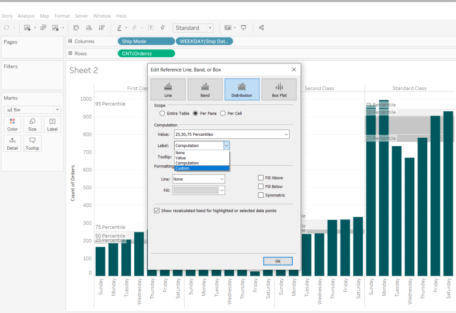Open Presentation Mode from the toolbar
This screenshot has height=313, width=456.
click(243, 28)
